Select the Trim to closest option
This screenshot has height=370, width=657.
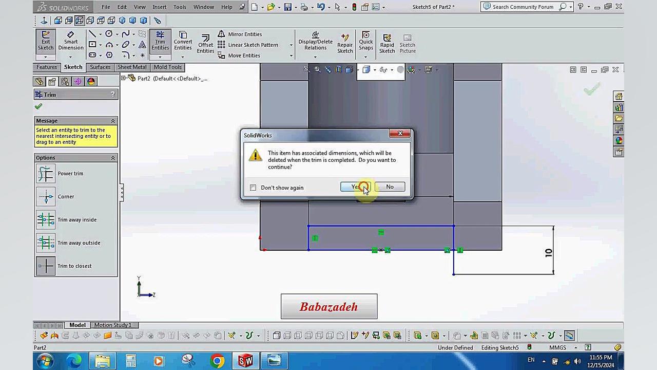pyautogui.click(x=46, y=266)
